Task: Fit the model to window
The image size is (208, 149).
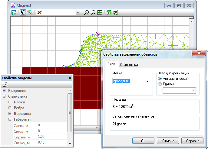Action: pos(100,13)
